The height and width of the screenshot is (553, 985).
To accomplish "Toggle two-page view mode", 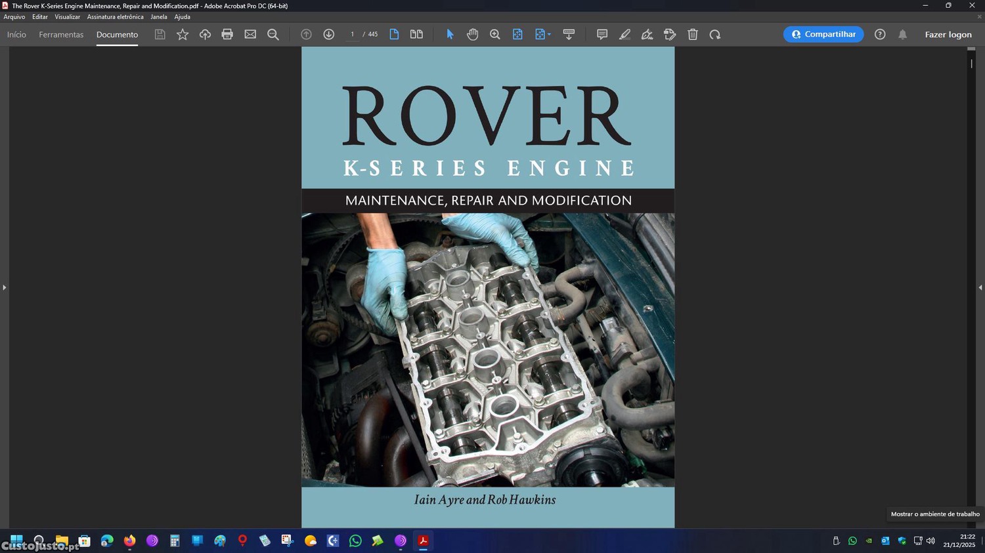I will (416, 34).
